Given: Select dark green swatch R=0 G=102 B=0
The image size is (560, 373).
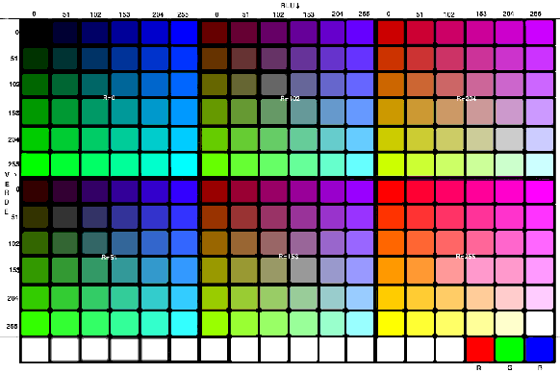Looking at the screenshot, I should (x=35, y=85).
